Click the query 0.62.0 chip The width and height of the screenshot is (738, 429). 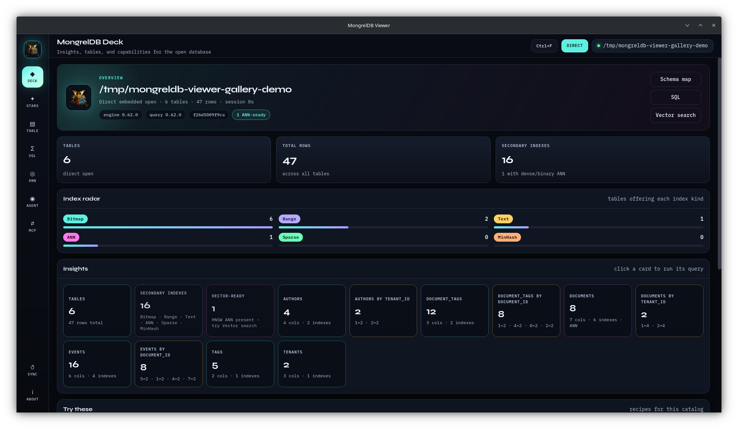coord(165,115)
